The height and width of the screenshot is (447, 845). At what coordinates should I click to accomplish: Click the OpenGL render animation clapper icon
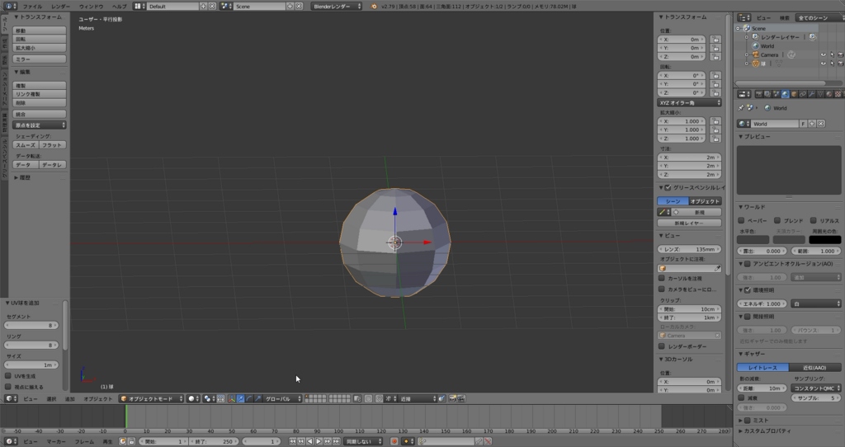461,398
